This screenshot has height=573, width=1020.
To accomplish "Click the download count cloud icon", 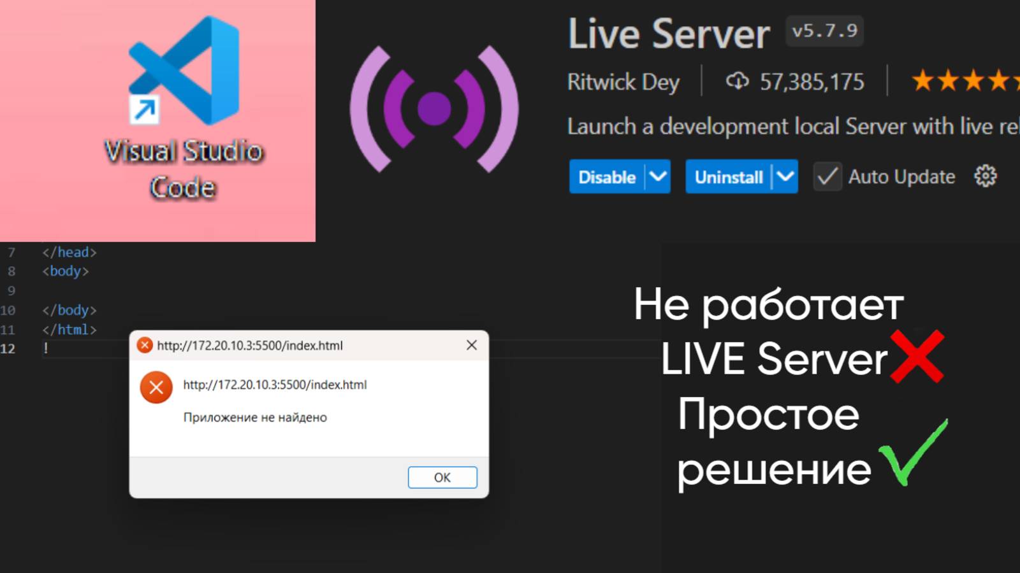I will tap(738, 81).
